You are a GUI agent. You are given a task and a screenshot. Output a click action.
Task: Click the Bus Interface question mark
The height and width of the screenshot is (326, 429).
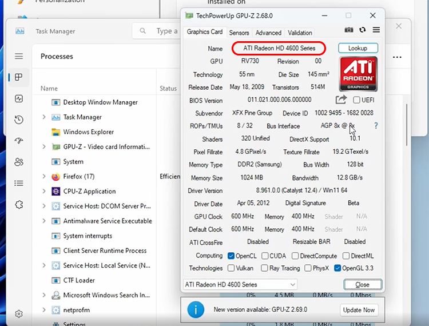coord(376,125)
